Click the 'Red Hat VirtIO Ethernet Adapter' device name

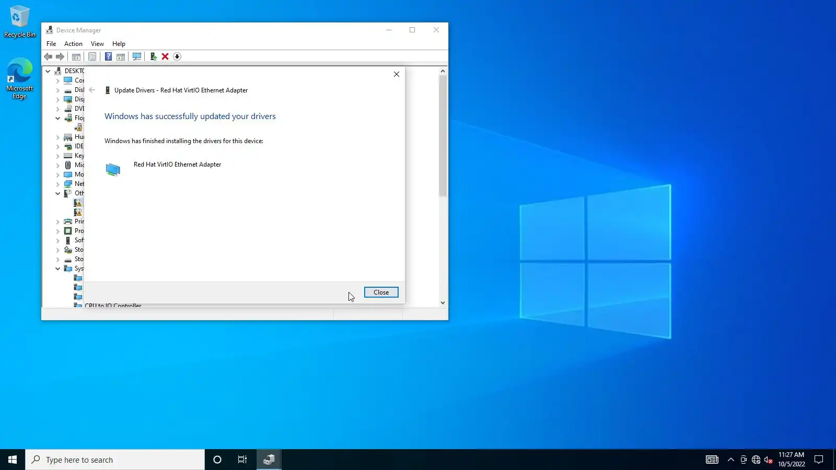(x=178, y=164)
